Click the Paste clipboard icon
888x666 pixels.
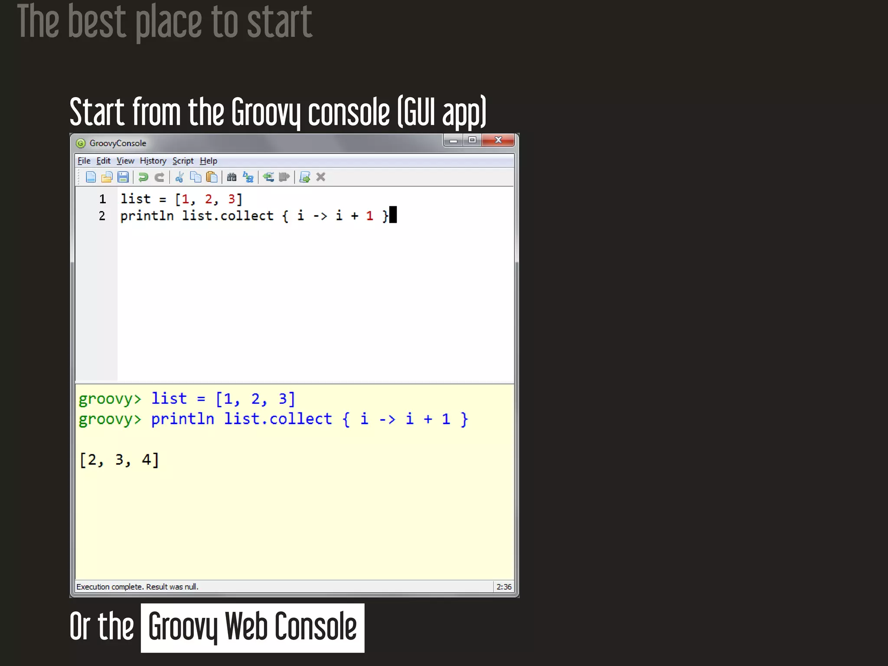tap(212, 177)
